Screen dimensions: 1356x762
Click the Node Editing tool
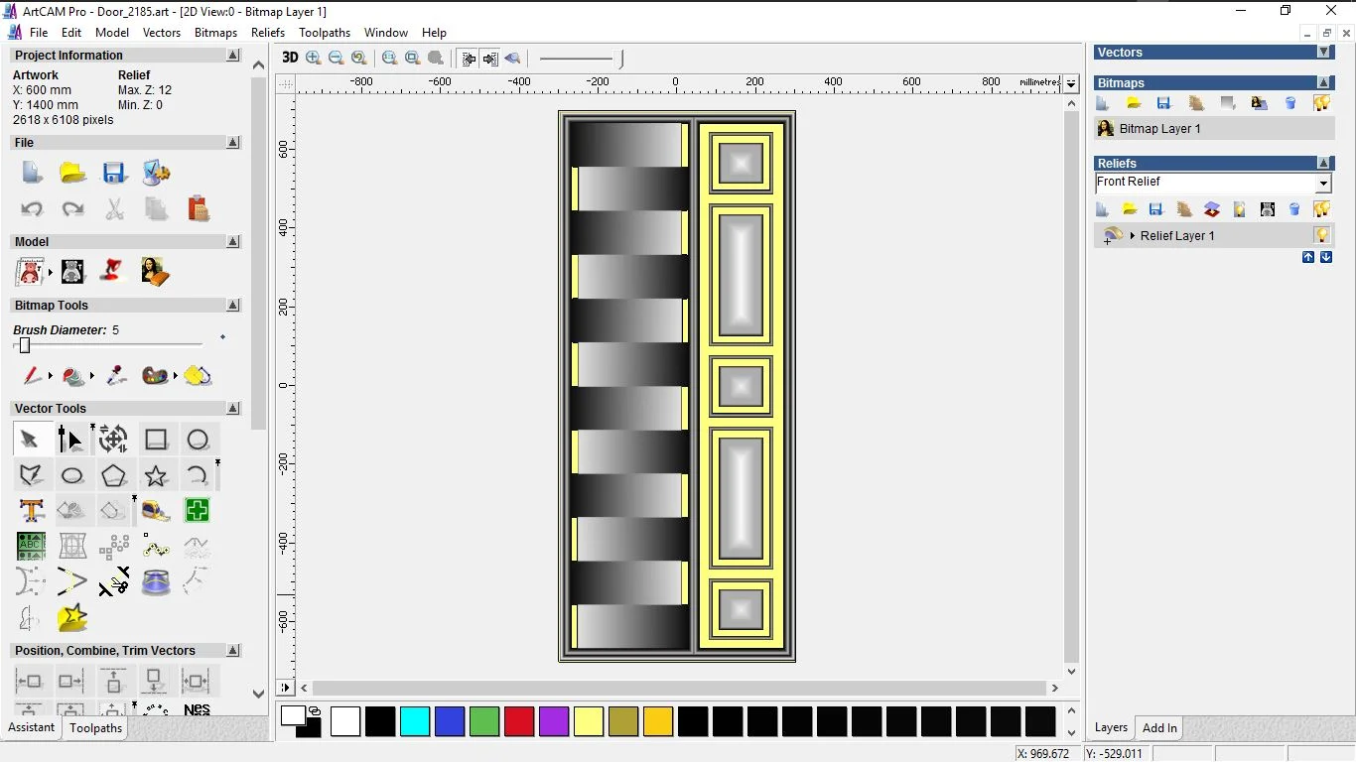pos(70,440)
